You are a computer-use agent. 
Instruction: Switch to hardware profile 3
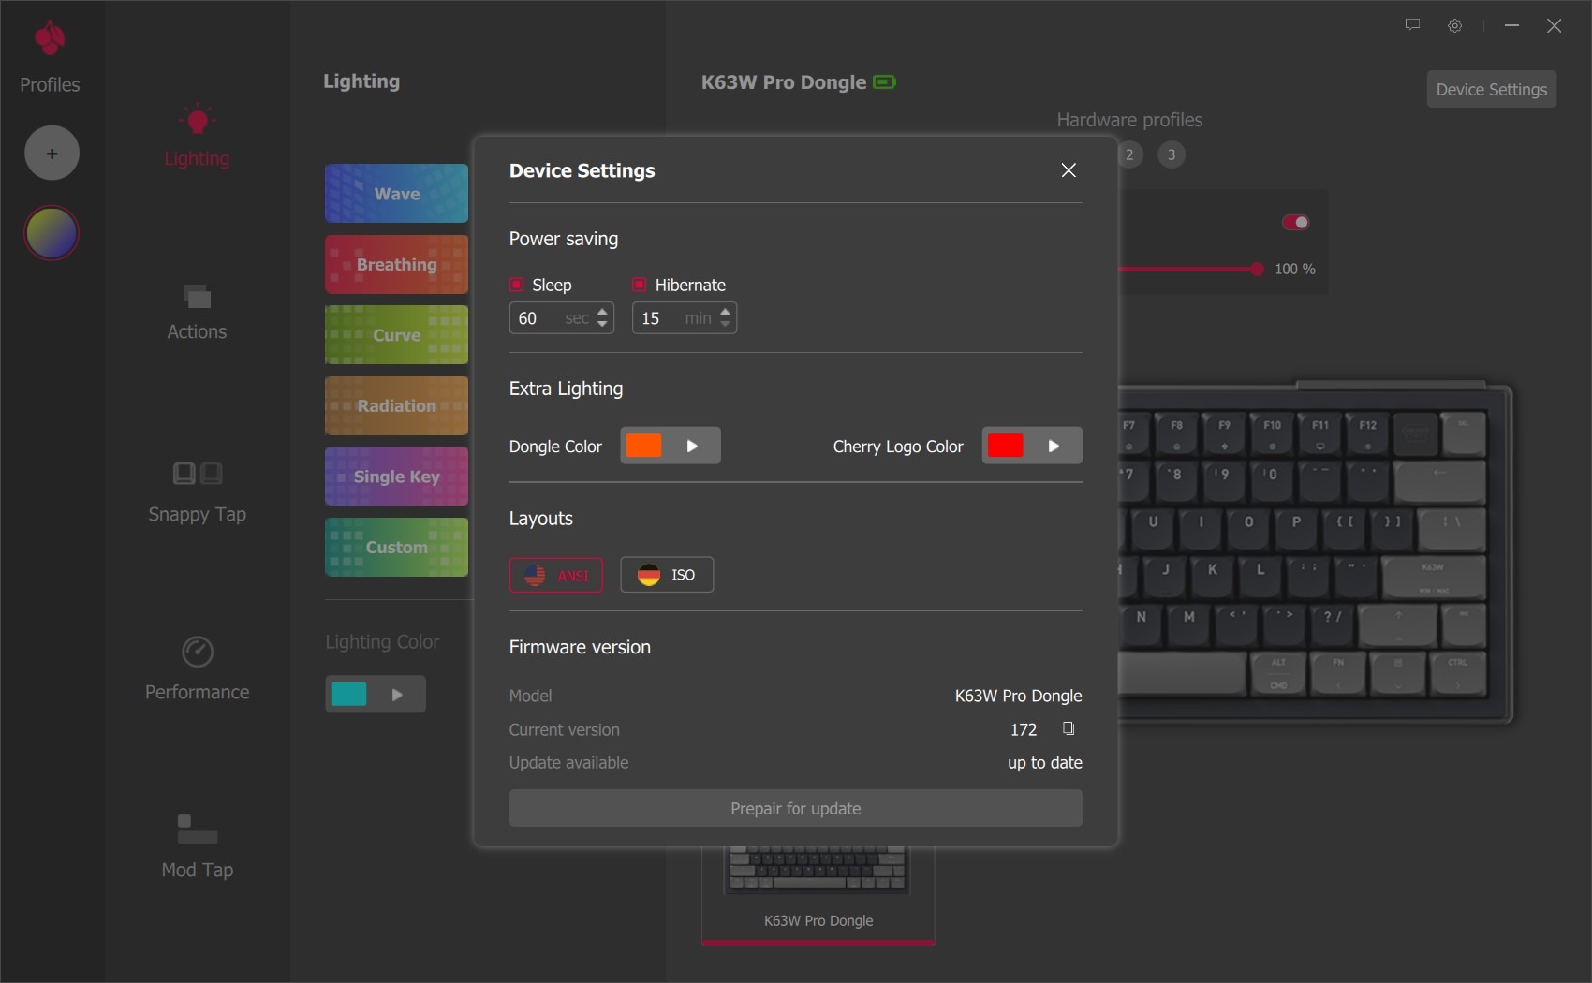[1172, 154]
